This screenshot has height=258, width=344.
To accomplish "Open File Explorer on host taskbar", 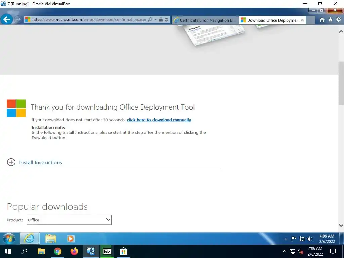I will pyautogui.click(x=41, y=251).
